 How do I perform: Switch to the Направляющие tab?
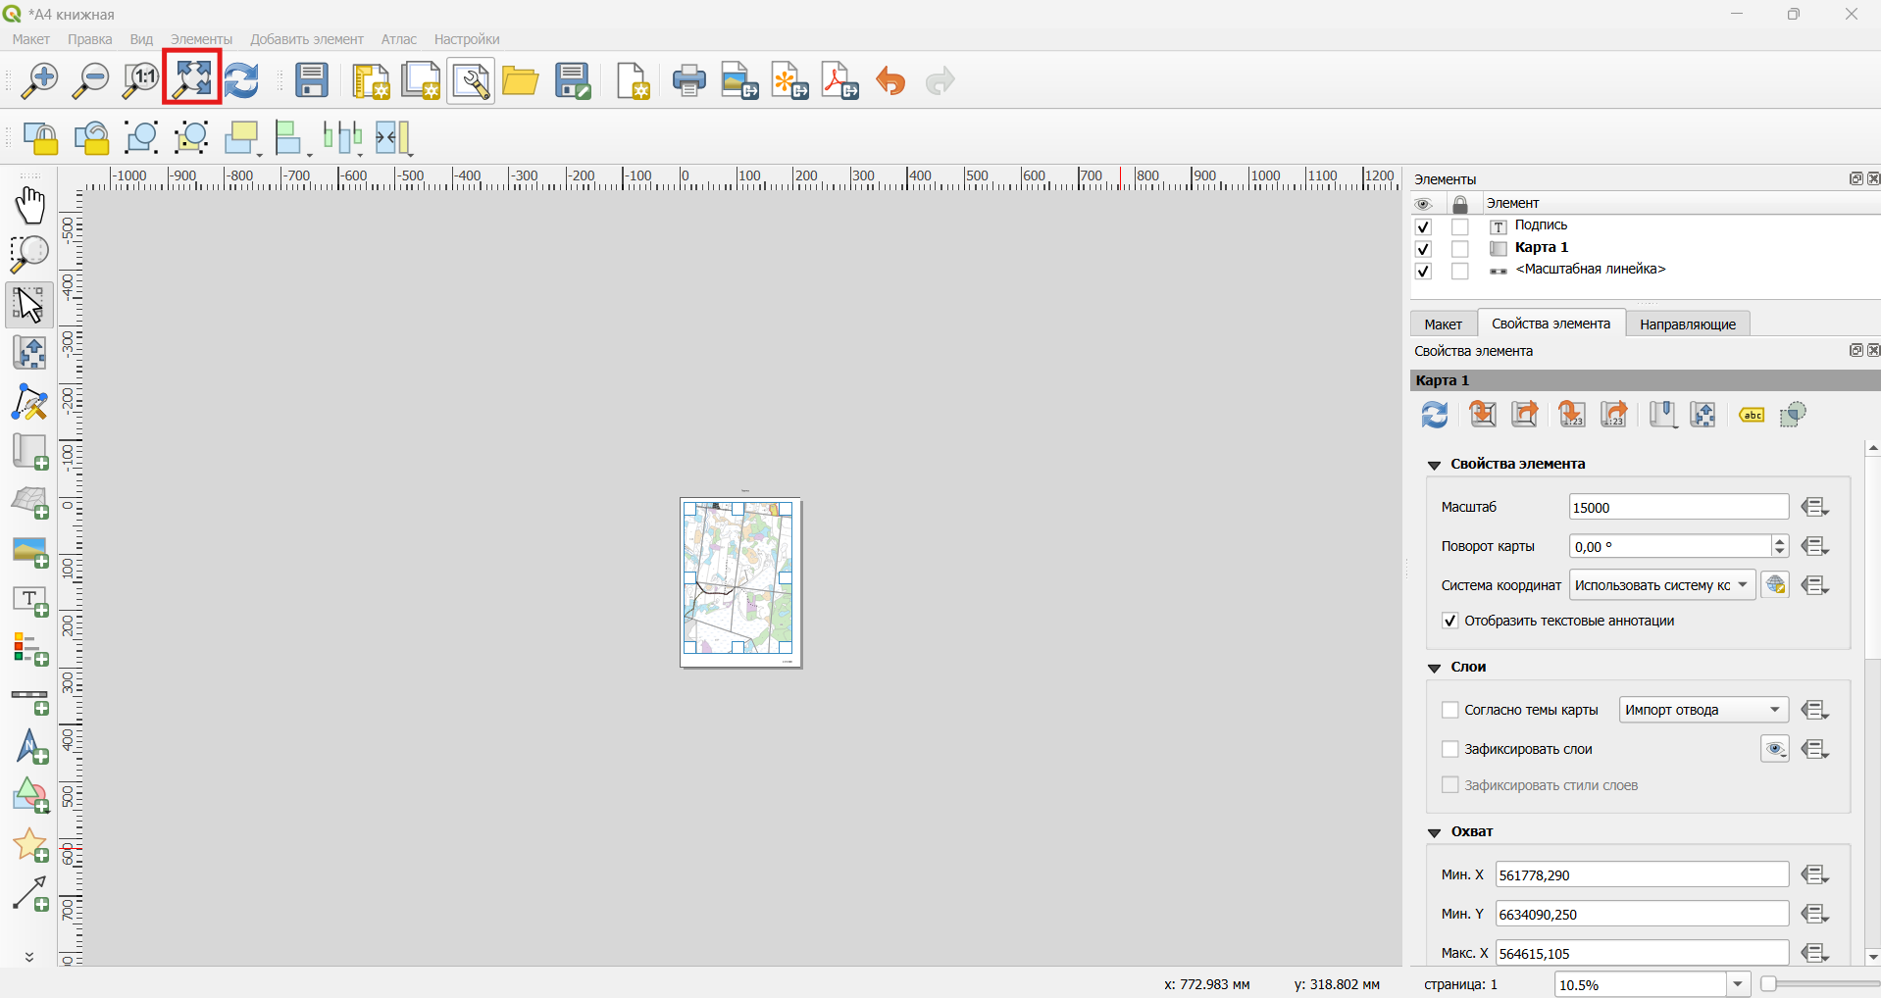point(1687,324)
